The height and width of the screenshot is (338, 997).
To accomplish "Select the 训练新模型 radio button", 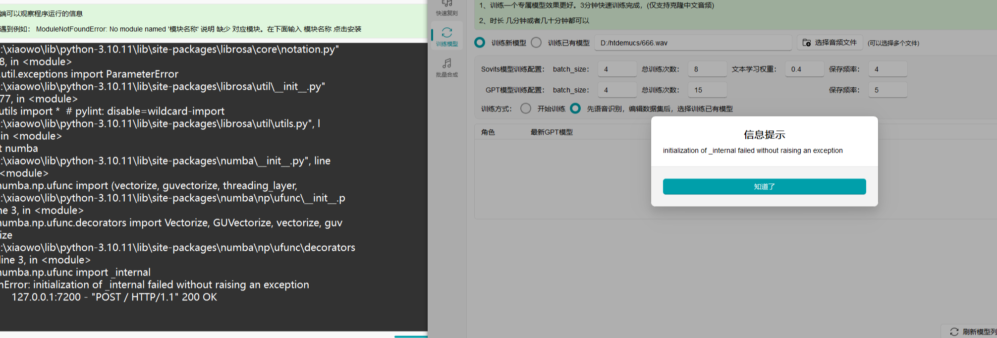I will point(480,43).
